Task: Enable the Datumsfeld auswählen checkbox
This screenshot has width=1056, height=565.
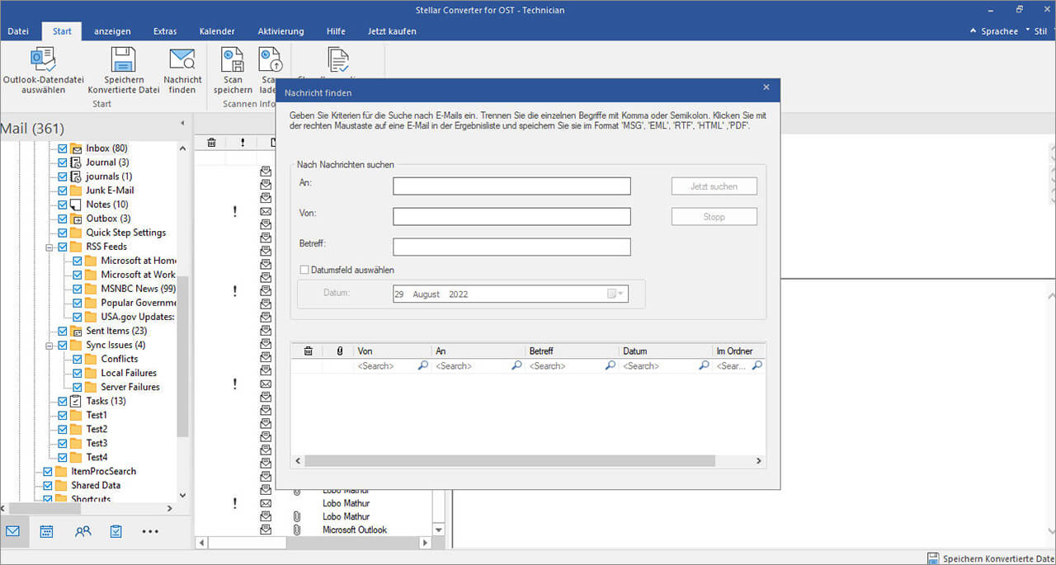Action: pyautogui.click(x=304, y=270)
